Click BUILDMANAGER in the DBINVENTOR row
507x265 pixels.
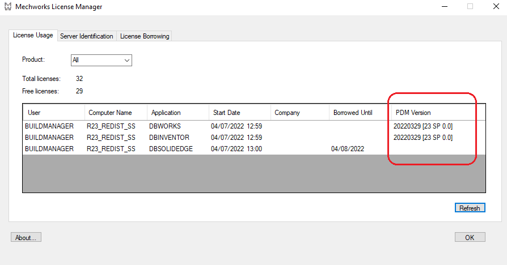pos(49,138)
